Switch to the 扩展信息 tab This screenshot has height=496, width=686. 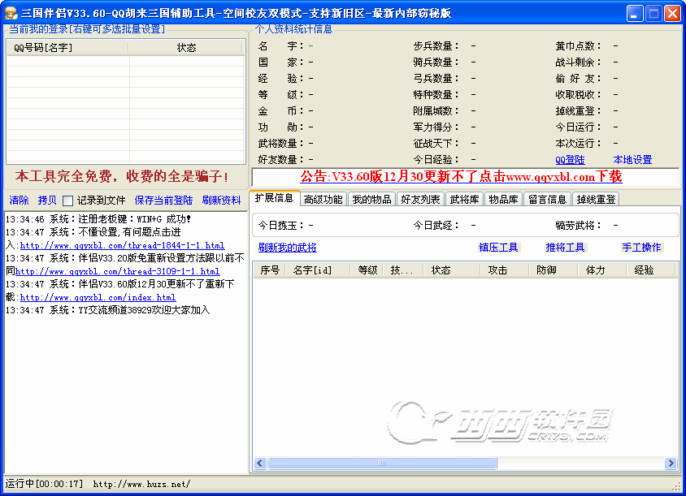pos(274,198)
